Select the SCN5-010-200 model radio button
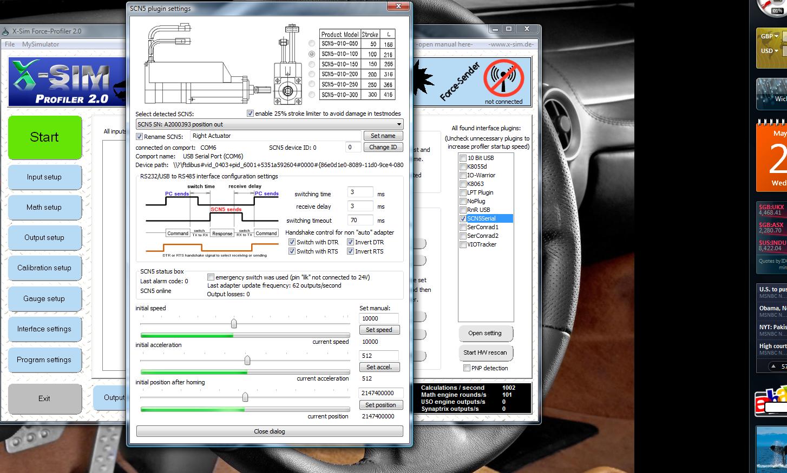Viewport: 787px width, 473px height. click(x=312, y=74)
